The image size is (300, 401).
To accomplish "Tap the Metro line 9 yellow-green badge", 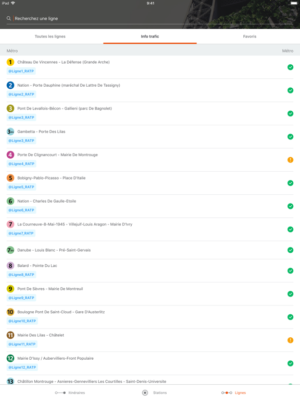I will (10, 289).
